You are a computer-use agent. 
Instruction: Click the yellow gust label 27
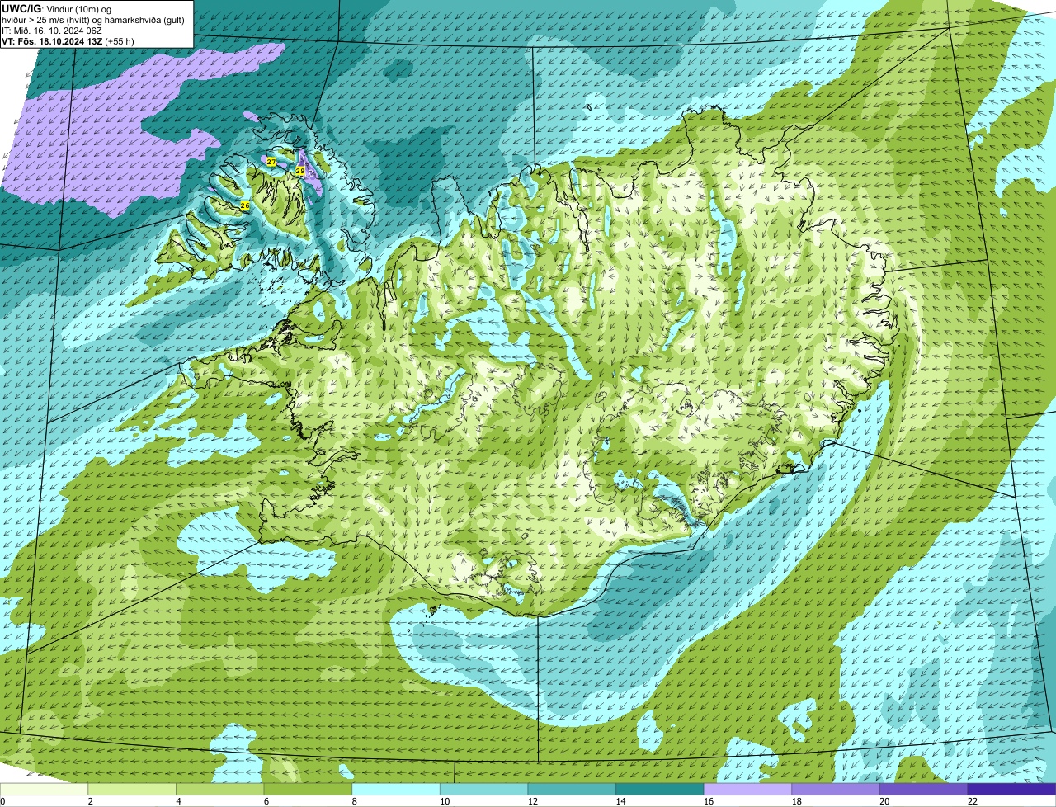point(271,162)
